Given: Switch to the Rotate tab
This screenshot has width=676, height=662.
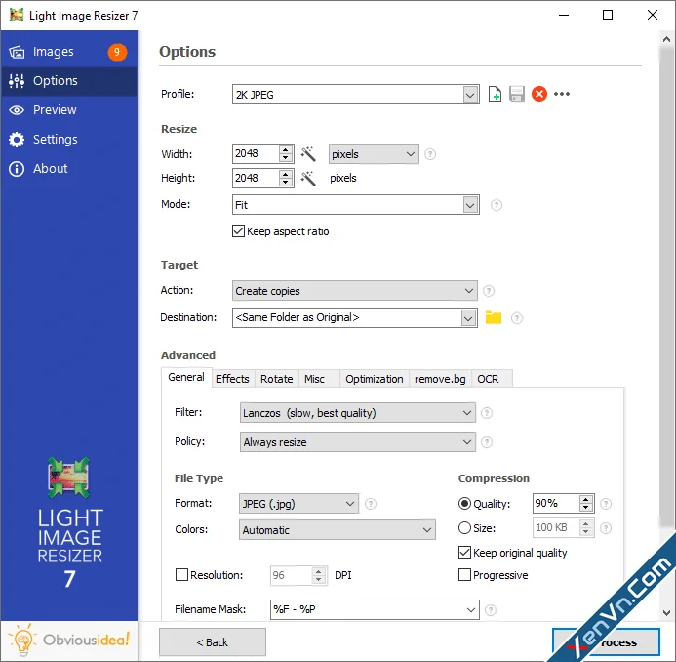Looking at the screenshot, I should pyautogui.click(x=277, y=379).
